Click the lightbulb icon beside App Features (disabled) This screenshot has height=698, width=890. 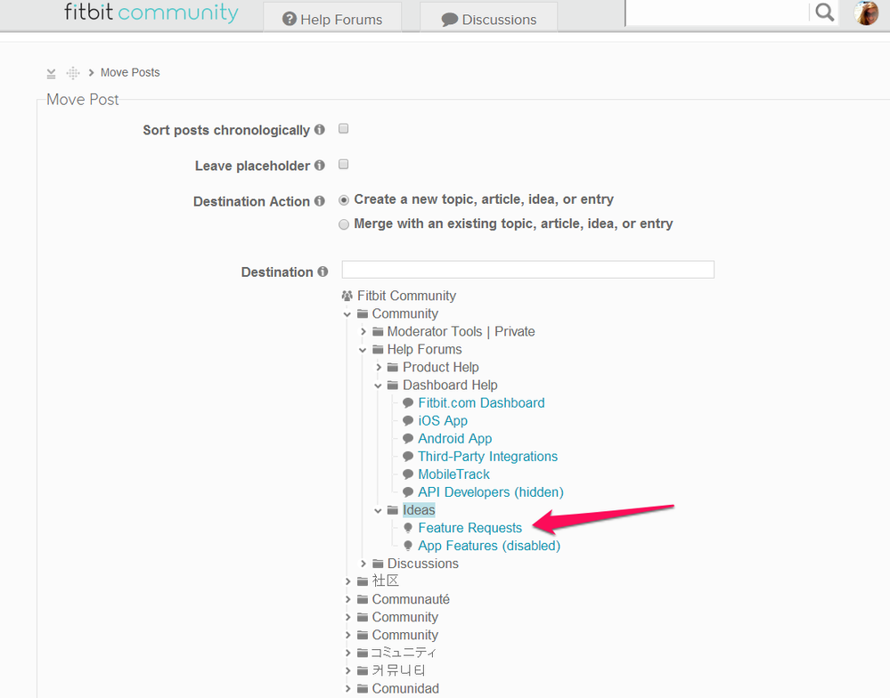point(408,546)
